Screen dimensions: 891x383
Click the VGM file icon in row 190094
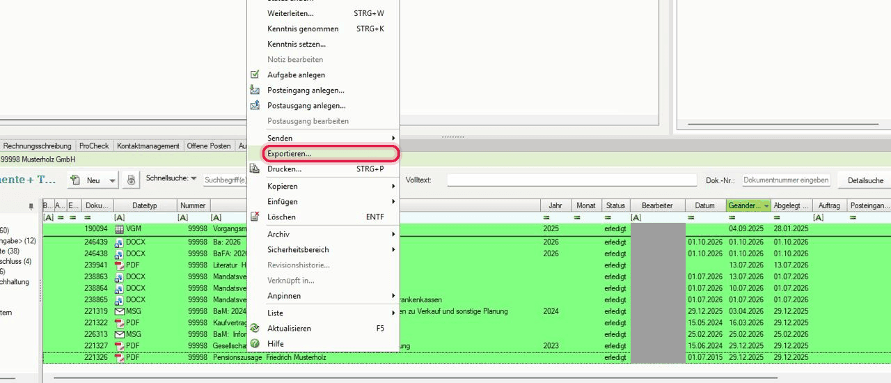[119, 228]
